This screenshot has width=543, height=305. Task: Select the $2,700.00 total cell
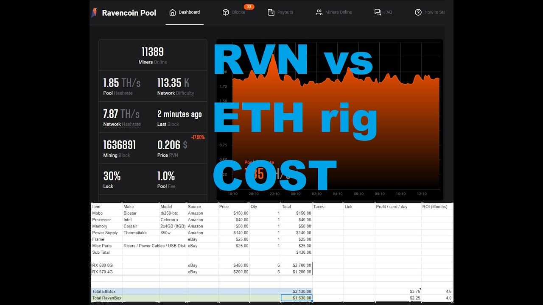pos(297,266)
